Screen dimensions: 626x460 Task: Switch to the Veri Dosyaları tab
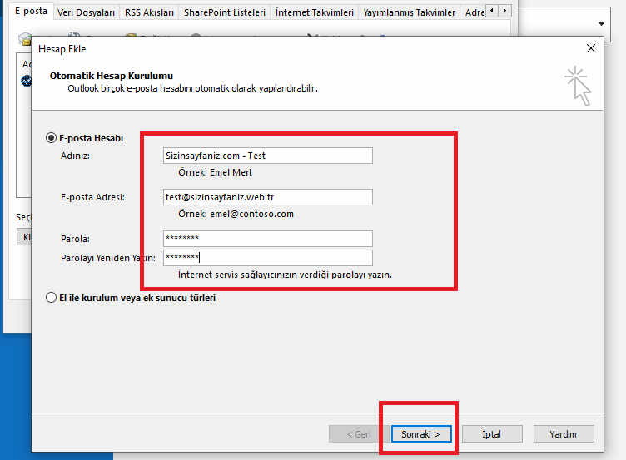click(x=86, y=12)
